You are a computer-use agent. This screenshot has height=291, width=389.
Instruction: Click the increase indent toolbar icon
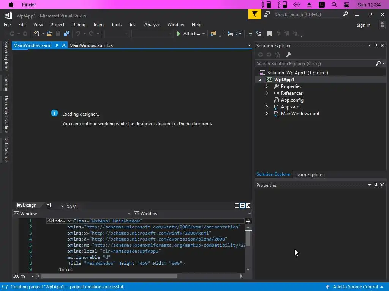[258, 34]
